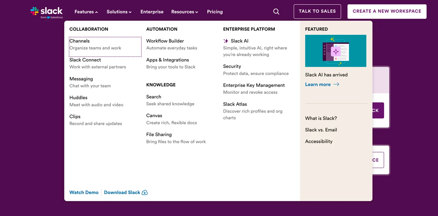
Task: Click "Create rich, flexible docs" description
Action: [171, 123]
